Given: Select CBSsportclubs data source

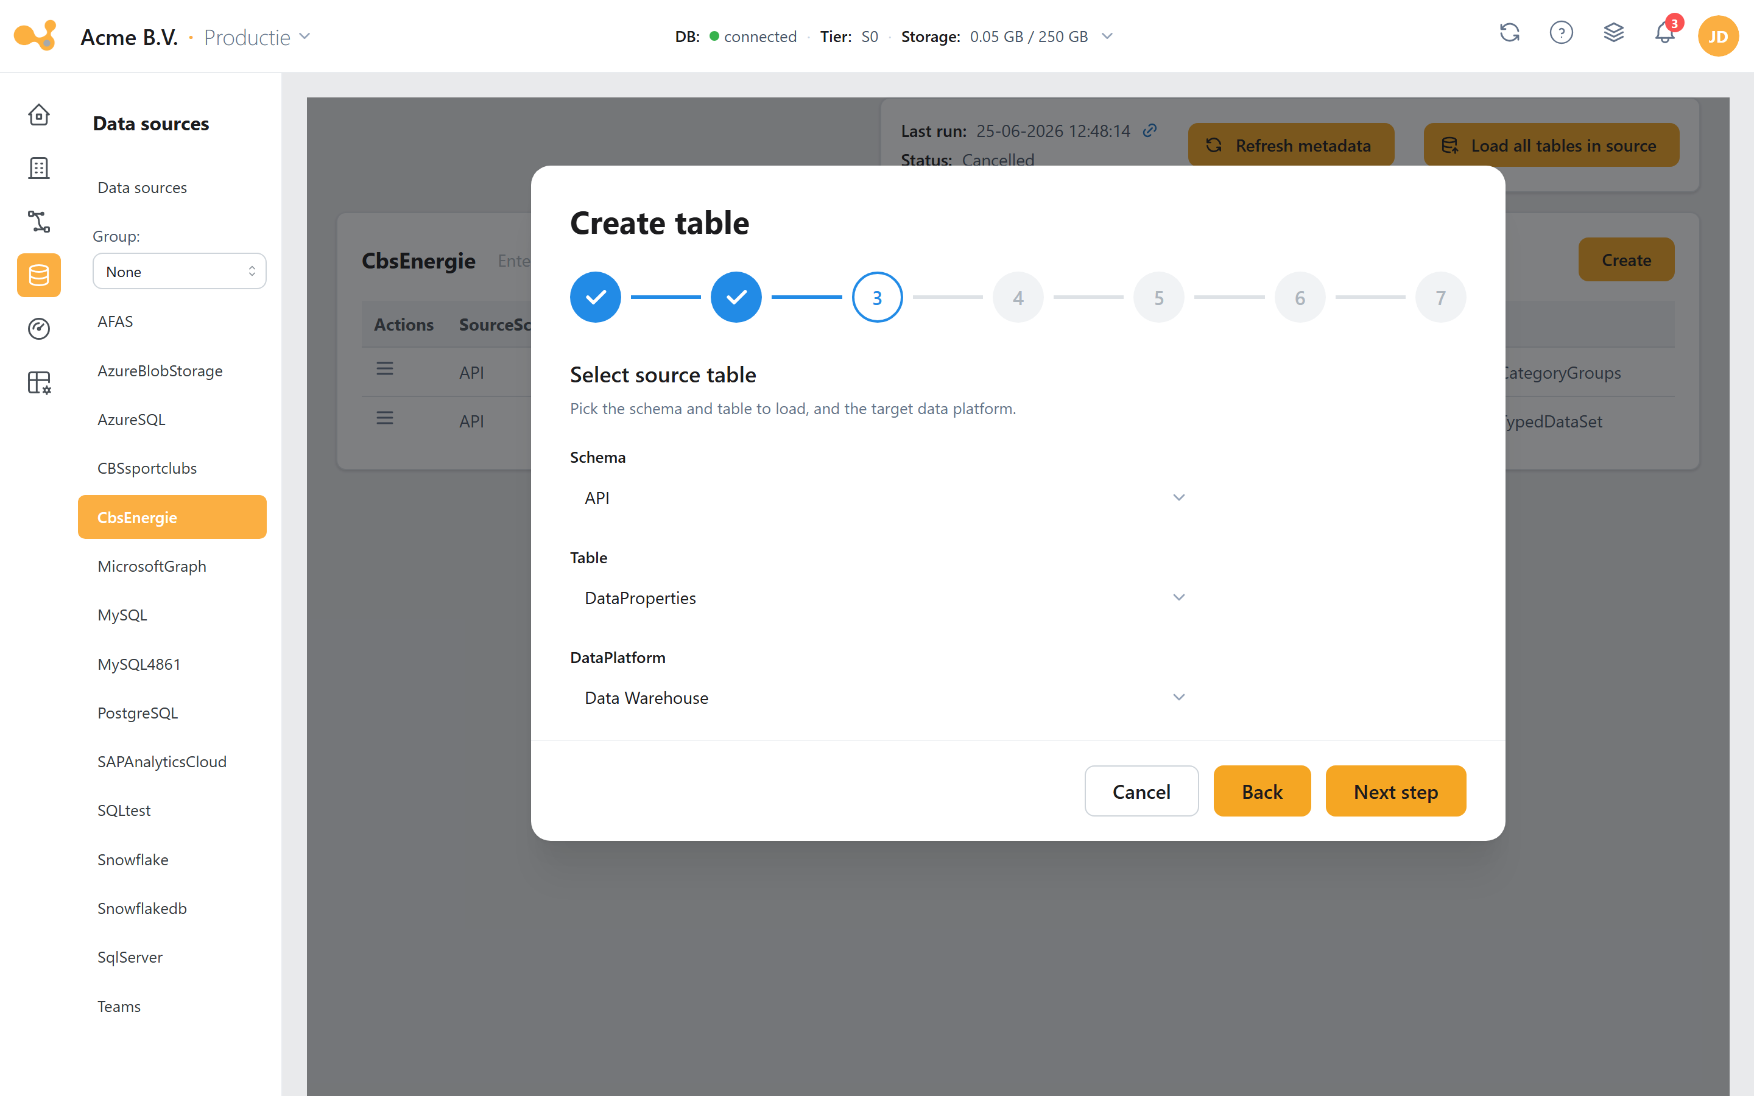Looking at the screenshot, I should 172,468.
